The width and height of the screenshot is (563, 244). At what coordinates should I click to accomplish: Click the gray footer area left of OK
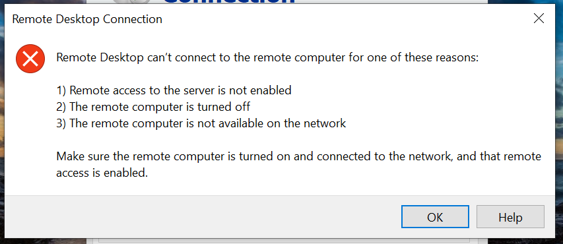[201, 216]
